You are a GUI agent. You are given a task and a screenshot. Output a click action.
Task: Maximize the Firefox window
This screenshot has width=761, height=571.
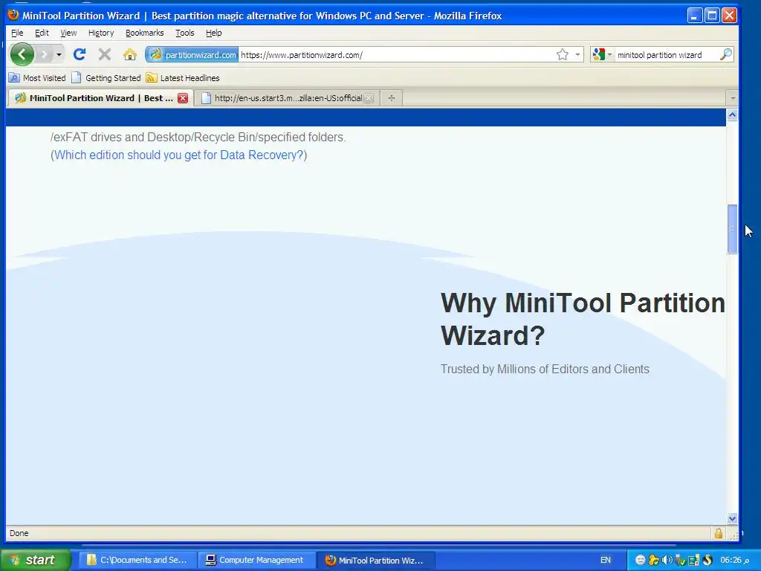click(712, 16)
